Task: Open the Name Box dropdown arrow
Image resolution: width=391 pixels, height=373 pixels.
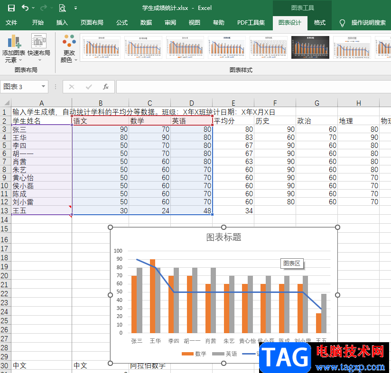Action: [43, 86]
